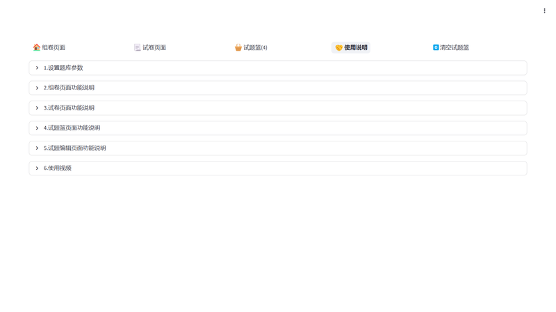Click the text 3.试卷页面功能说明
The height and width of the screenshot is (312, 556).
(69, 108)
